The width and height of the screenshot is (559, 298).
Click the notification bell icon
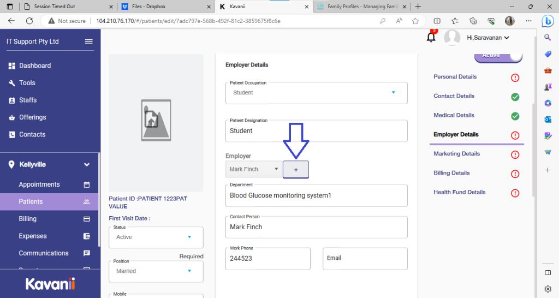click(431, 37)
